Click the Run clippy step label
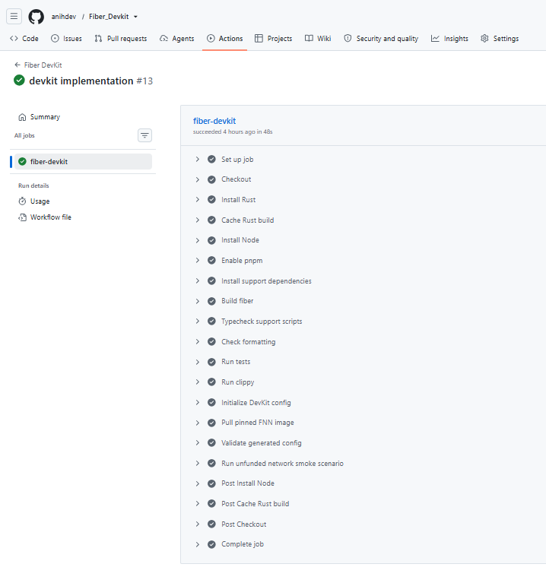This screenshot has height=583, width=546. [238, 382]
